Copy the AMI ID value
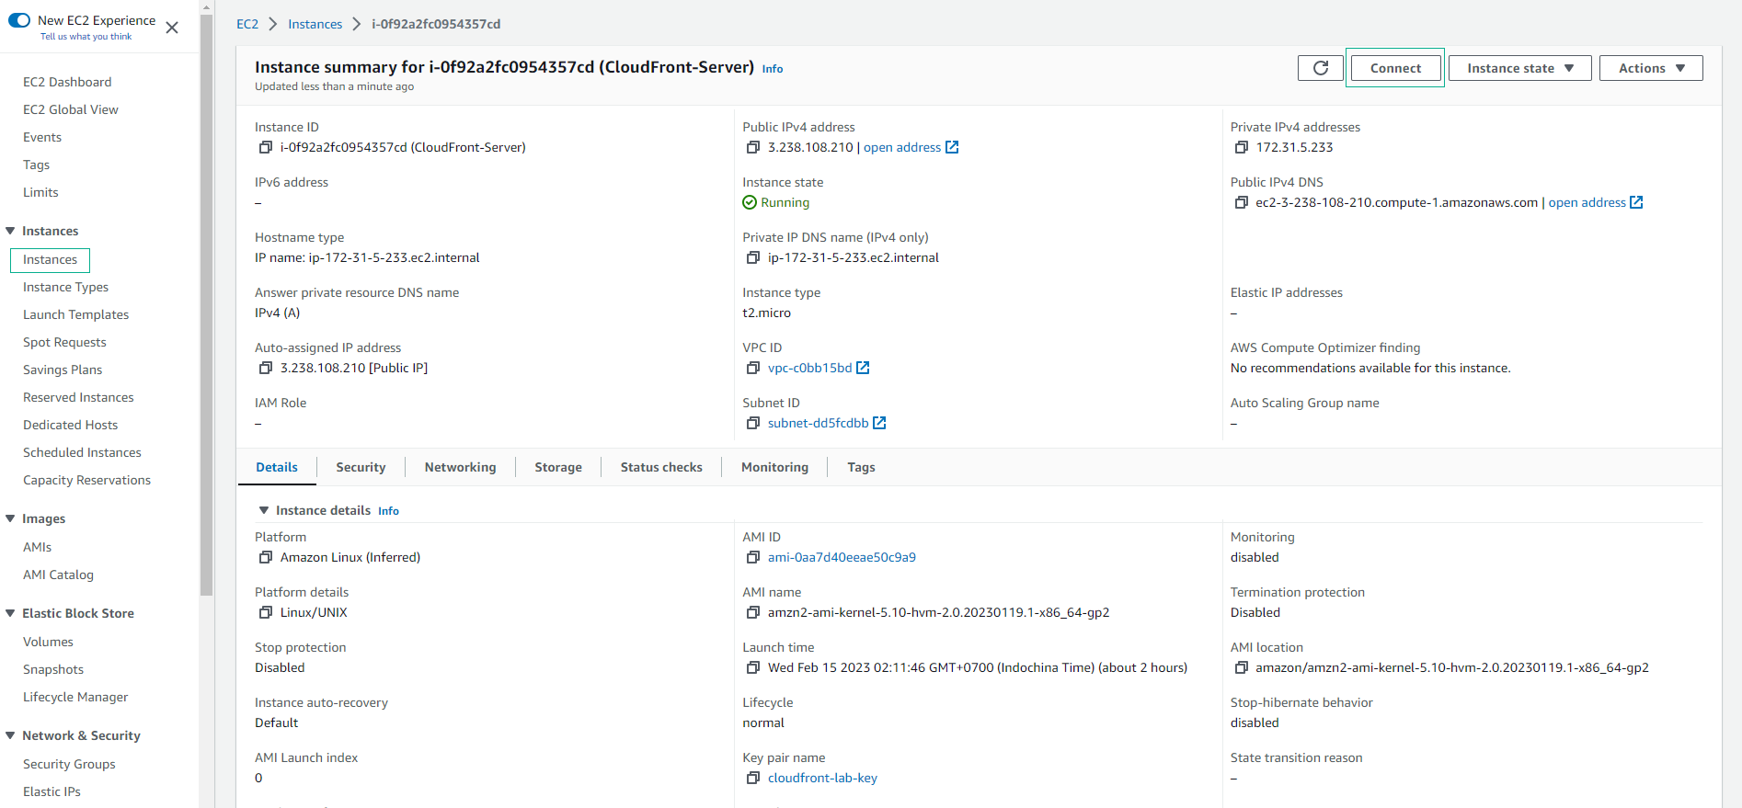 tap(753, 557)
